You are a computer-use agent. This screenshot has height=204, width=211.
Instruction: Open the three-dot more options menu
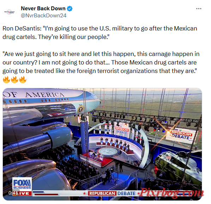pyautogui.click(x=199, y=9)
